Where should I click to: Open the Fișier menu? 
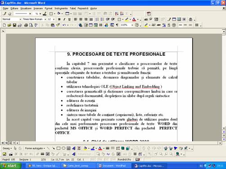point(5,9)
